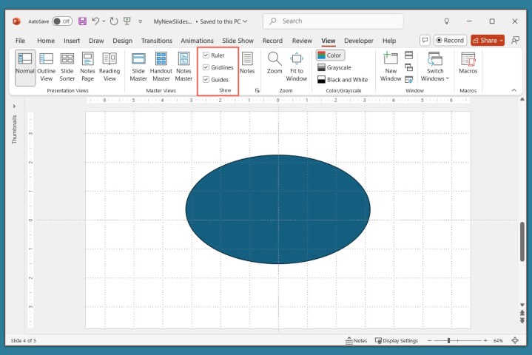The height and width of the screenshot is (355, 532).
Task: Switch to the Design tab
Action: (123, 41)
